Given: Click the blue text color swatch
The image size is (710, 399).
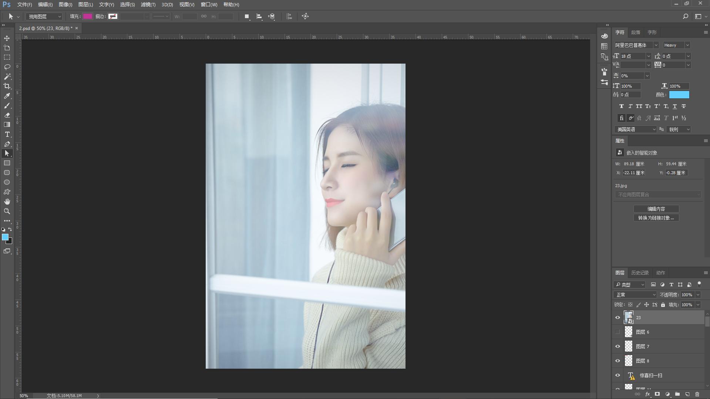Looking at the screenshot, I should [x=679, y=95].
